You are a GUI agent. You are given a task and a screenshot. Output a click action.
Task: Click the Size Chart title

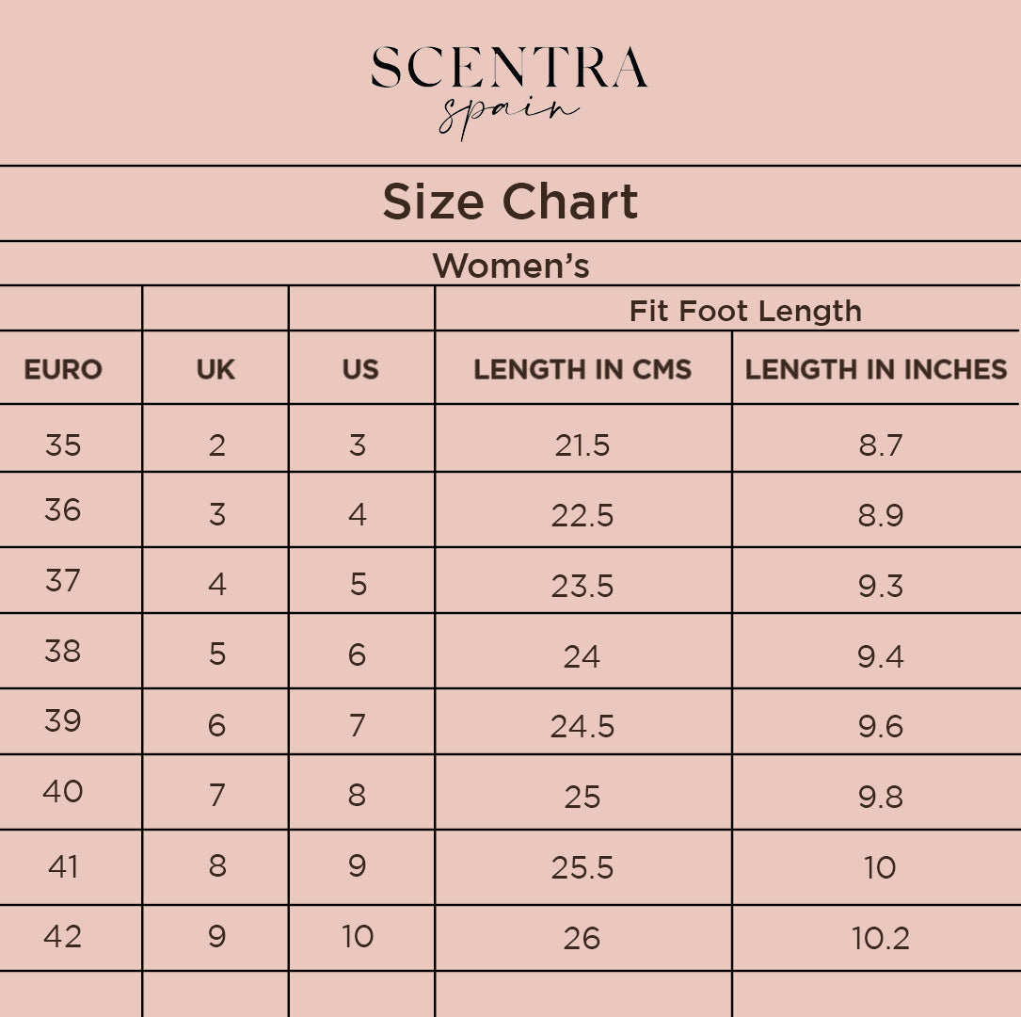[x=510, y=202]
